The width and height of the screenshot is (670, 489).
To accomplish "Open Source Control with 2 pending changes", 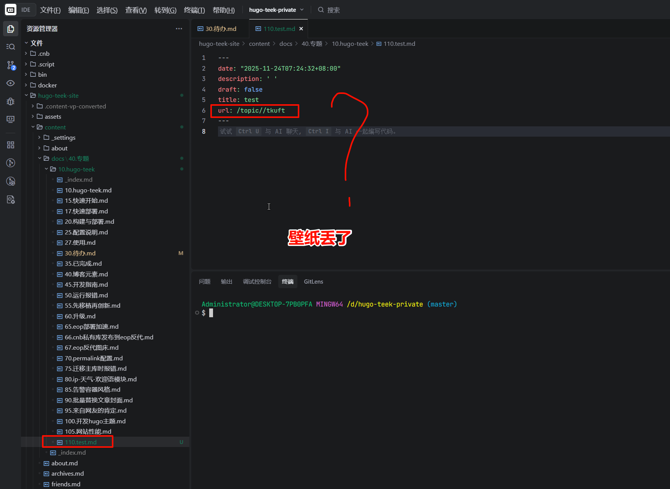I will click(x=11, y=65).
